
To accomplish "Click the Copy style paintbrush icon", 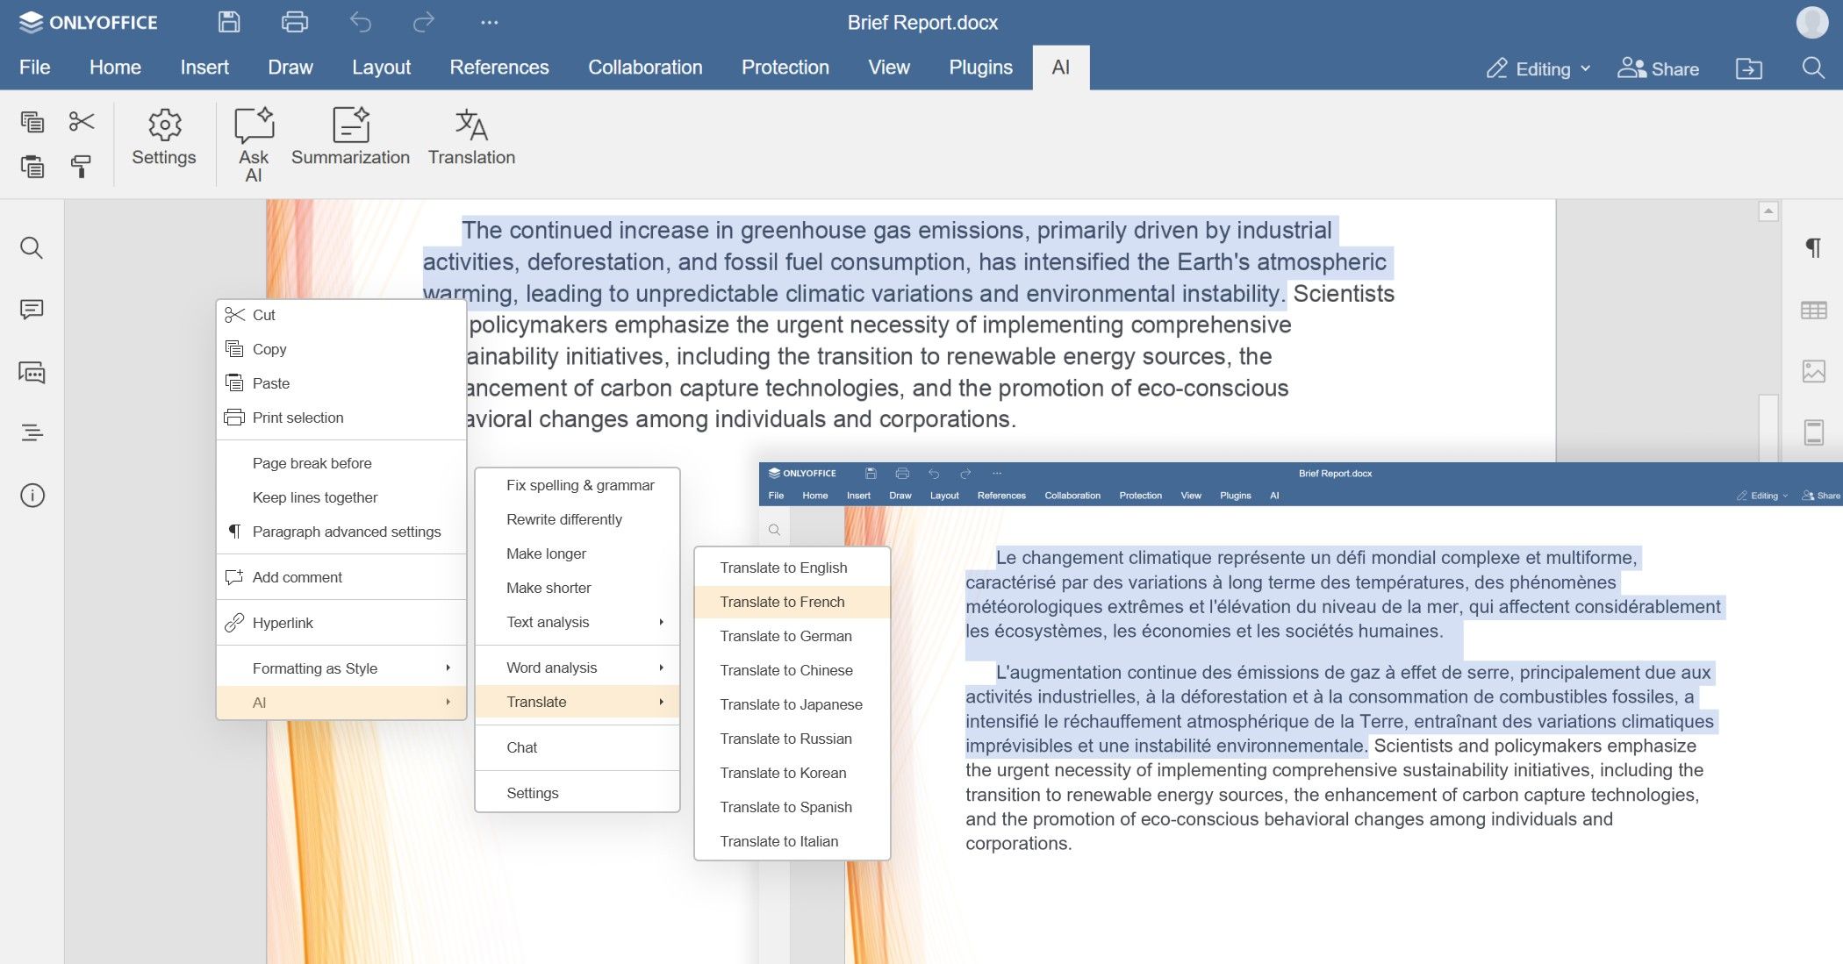I will 81,166.
